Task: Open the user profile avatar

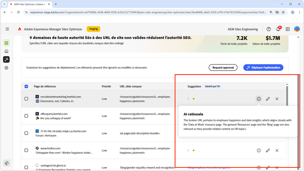Action: [297, 29]
